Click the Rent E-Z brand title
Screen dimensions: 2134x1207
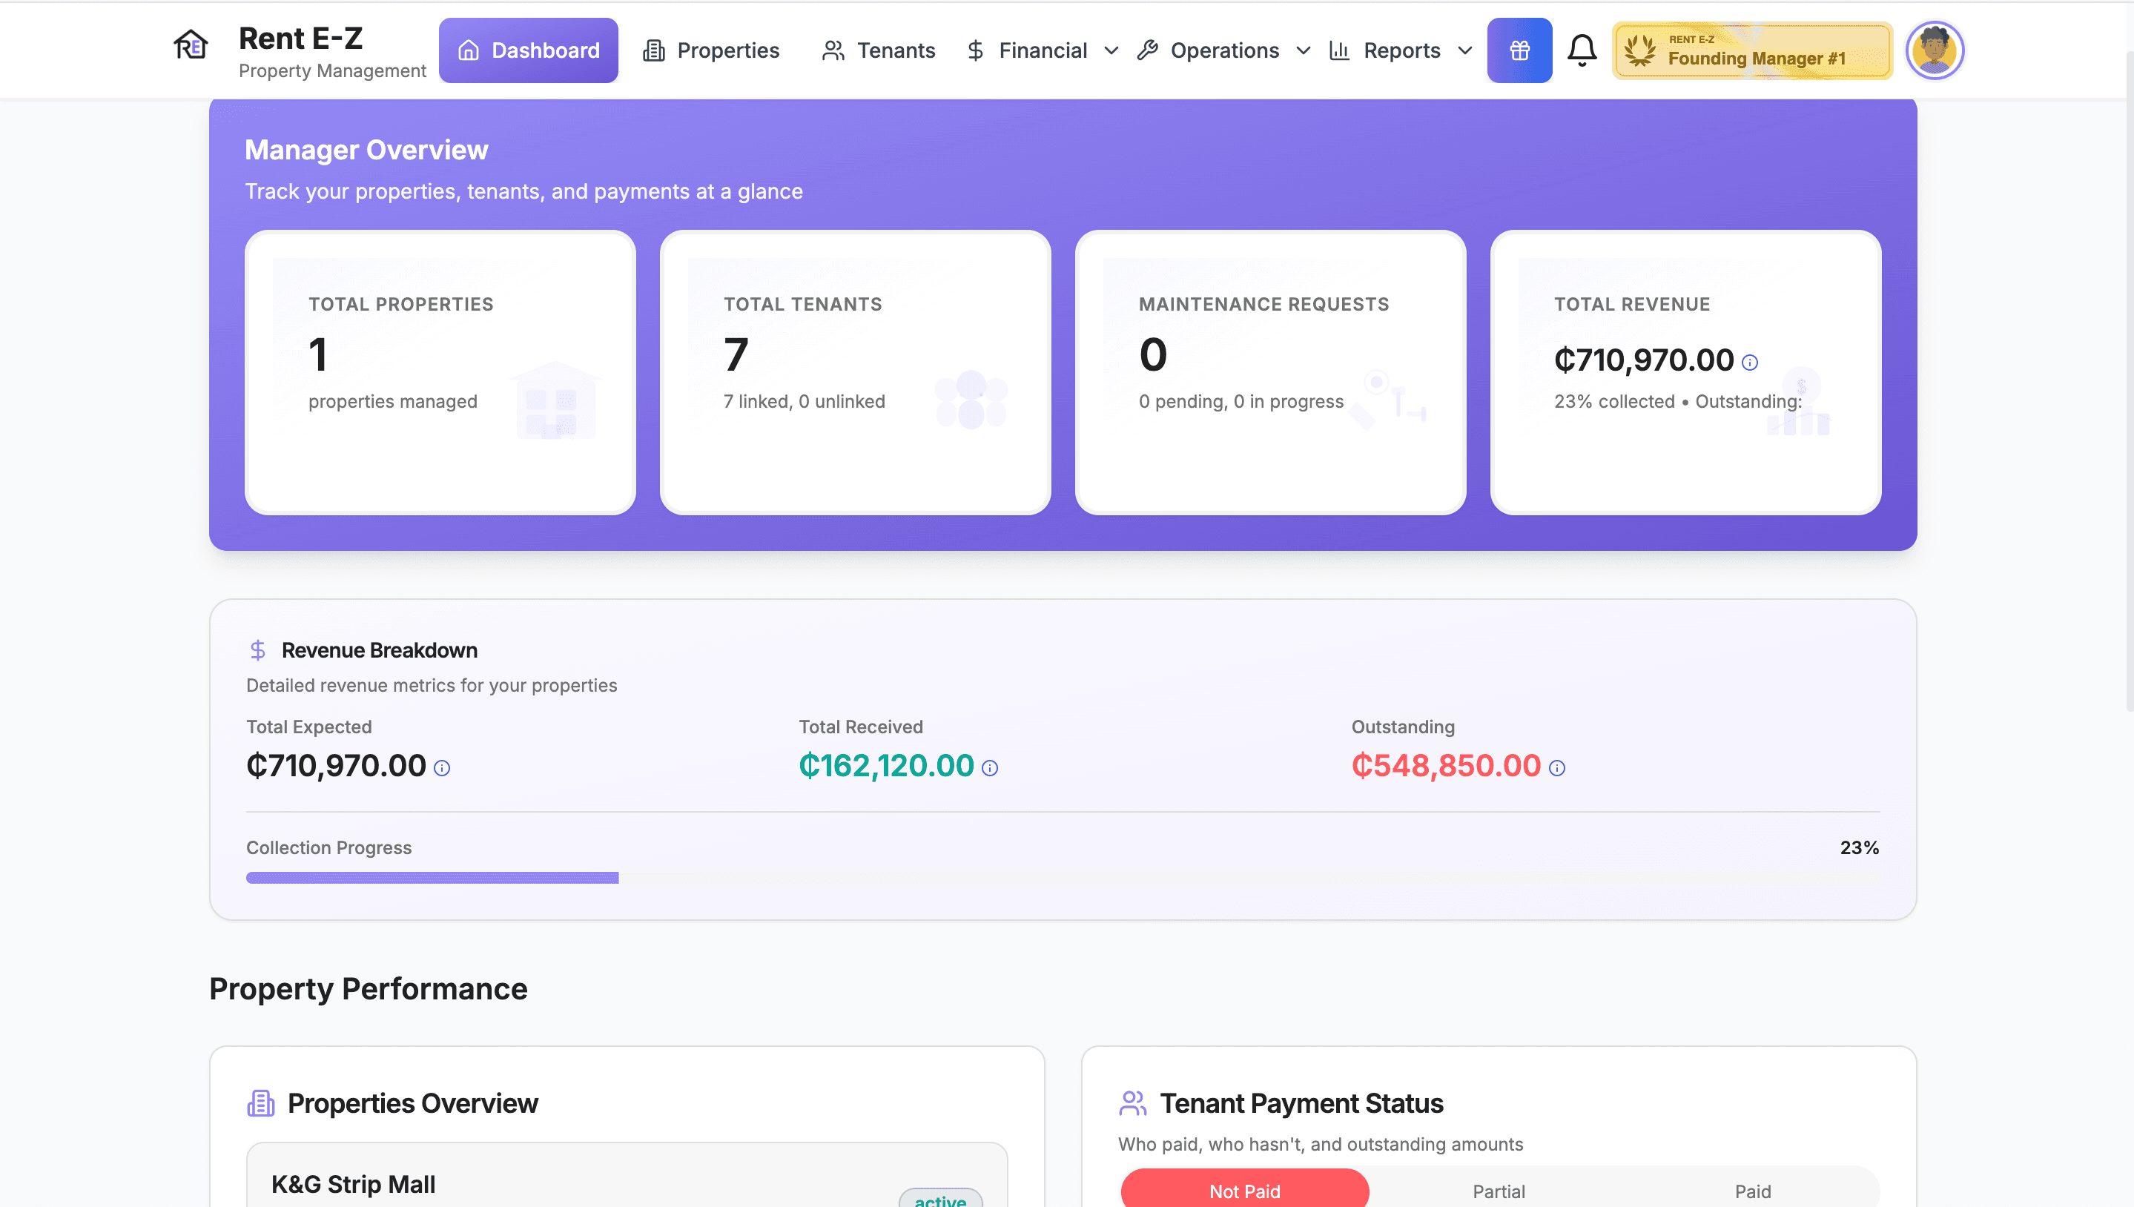pyautogui.click(x=301, y=39)
